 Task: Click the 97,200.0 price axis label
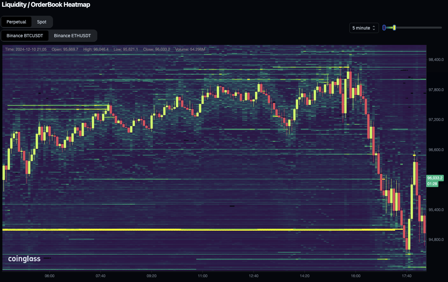coord(436,120)
